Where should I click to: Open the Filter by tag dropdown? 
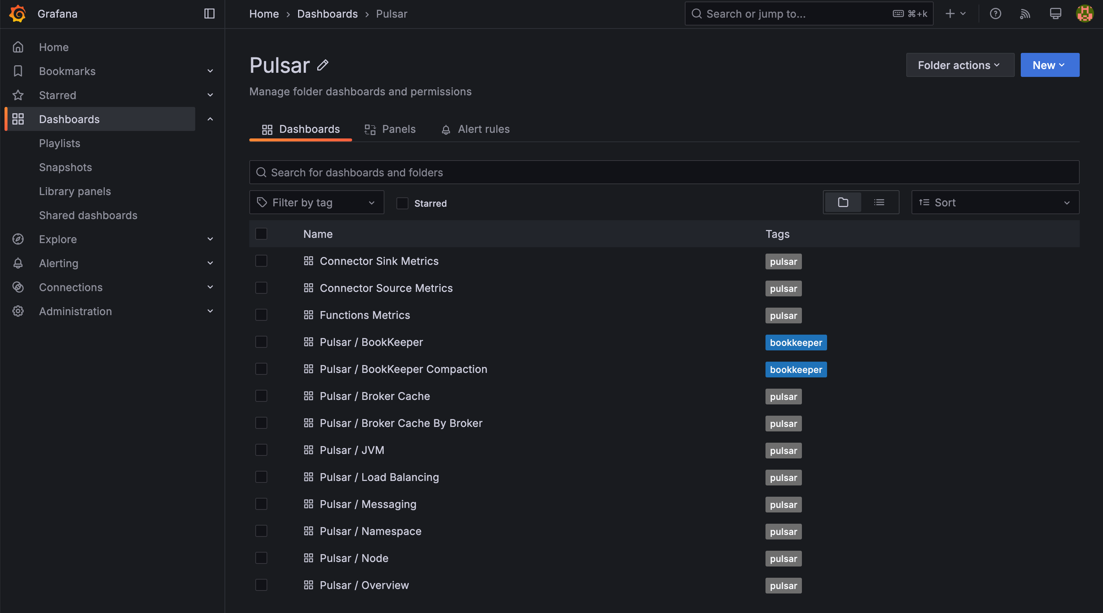(x=316, y=202)
